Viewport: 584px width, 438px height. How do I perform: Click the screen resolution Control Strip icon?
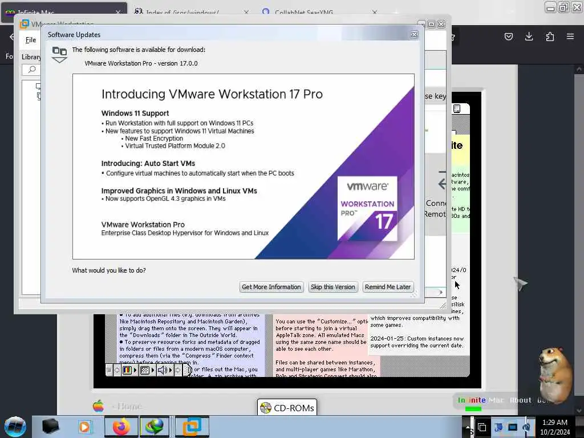145,370
